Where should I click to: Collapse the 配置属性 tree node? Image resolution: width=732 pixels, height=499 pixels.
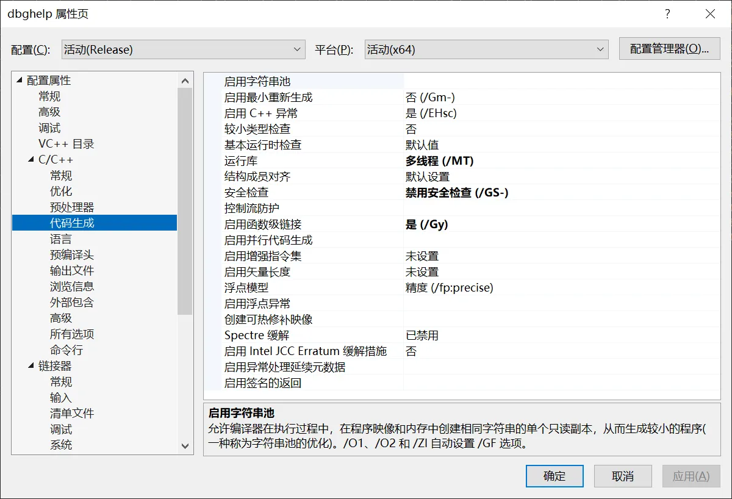19,81
